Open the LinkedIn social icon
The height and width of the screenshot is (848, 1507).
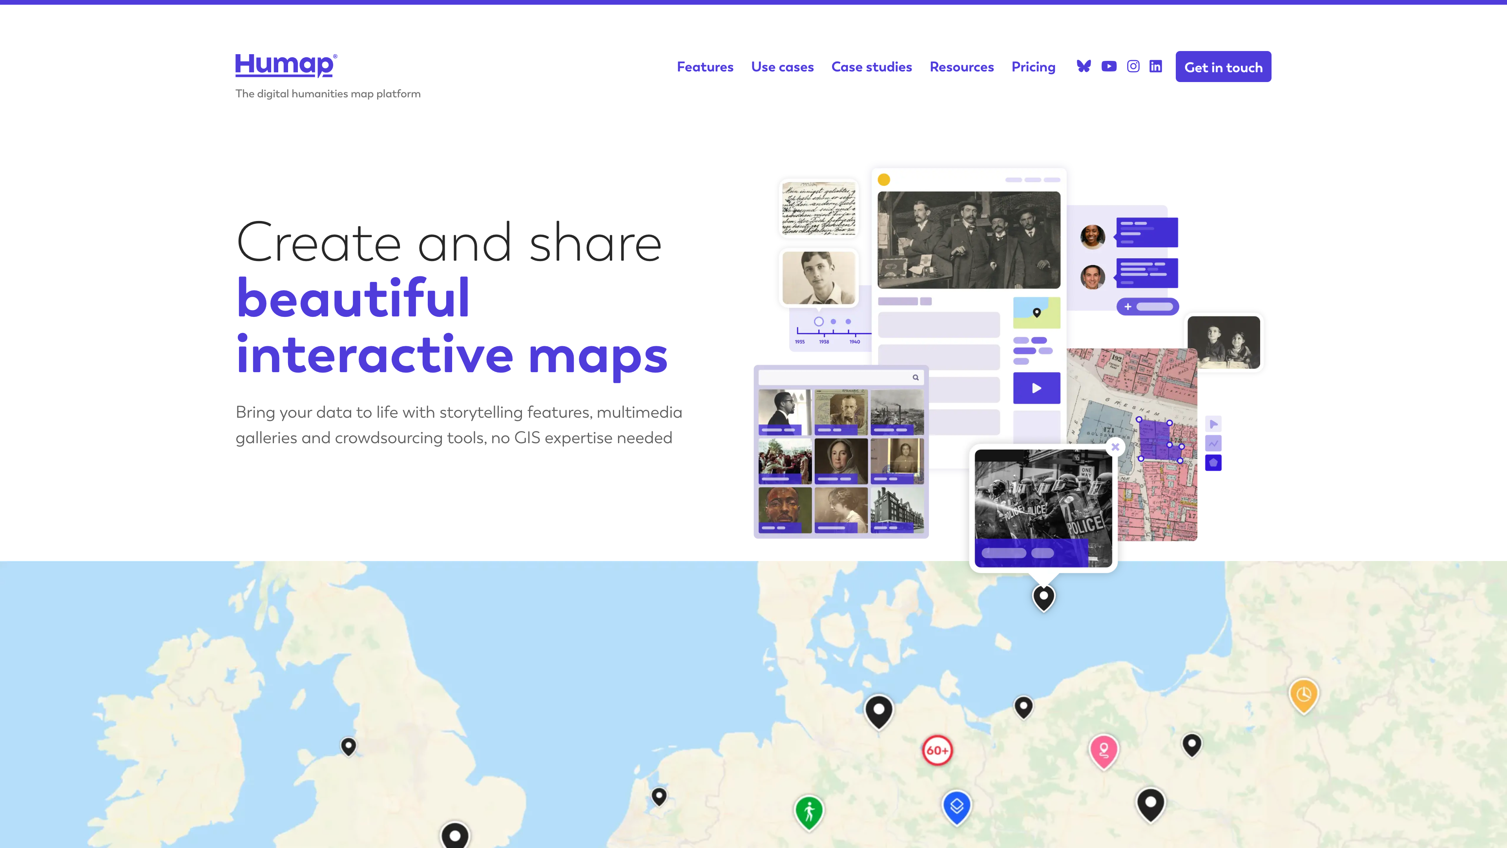1155,67
